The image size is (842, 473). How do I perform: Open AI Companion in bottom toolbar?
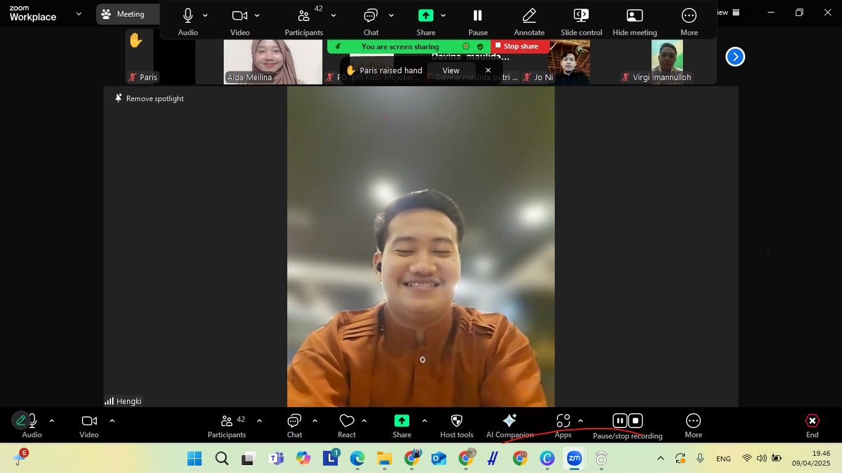[x=509, y=426]
